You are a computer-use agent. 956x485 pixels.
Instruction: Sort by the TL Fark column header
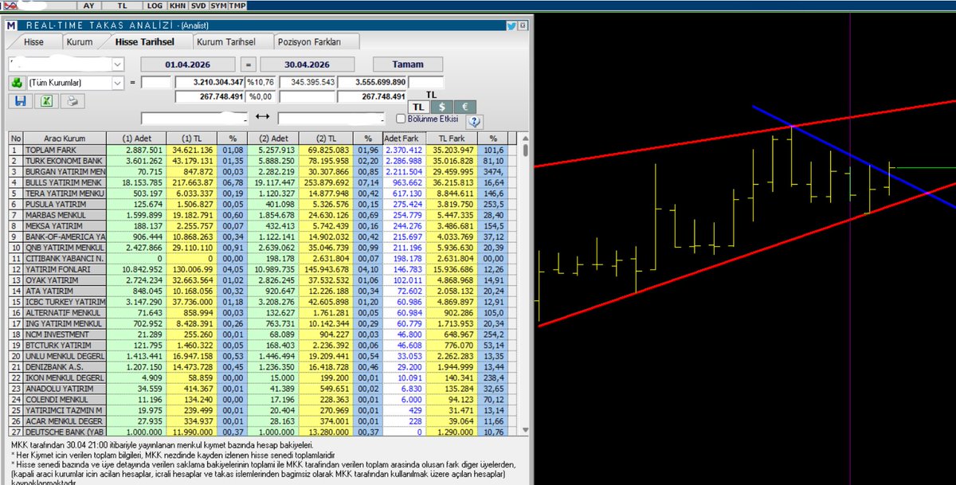tap(452, 138)
